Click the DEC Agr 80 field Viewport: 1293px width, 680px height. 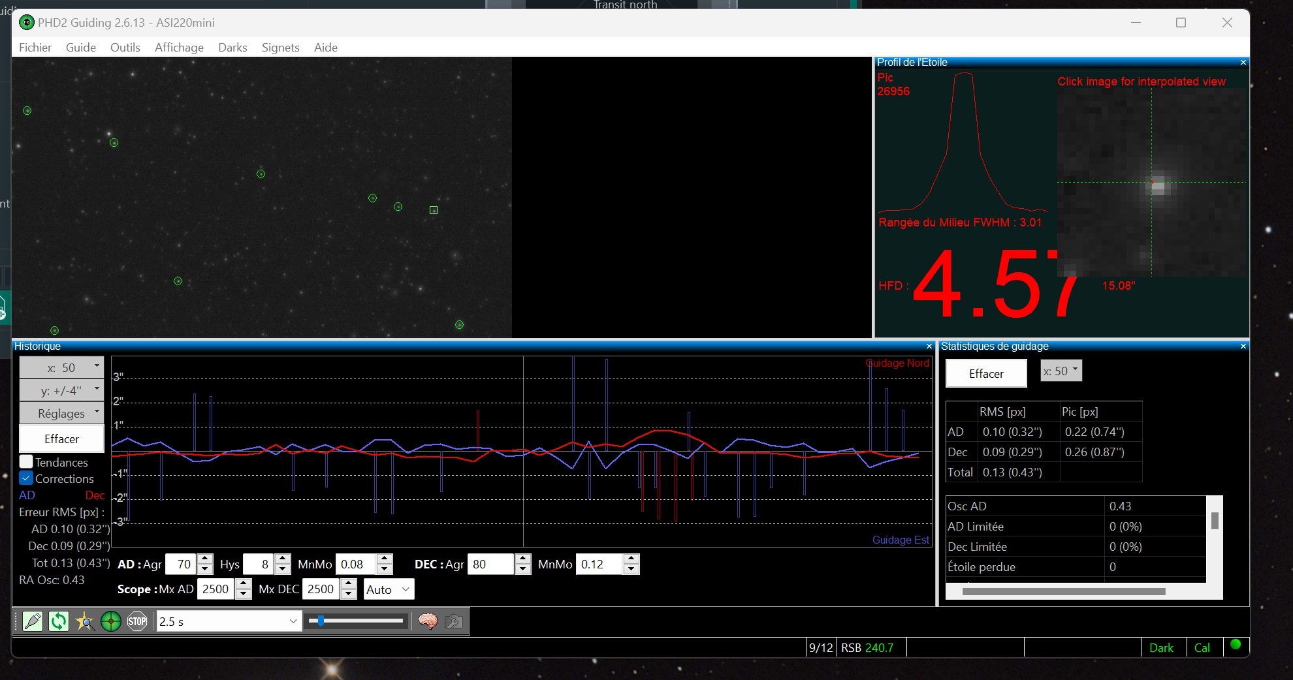click(x=491, y=564)
